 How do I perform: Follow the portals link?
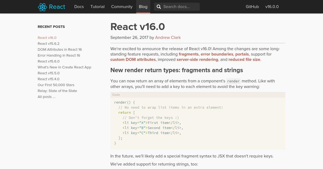point(242,54)
